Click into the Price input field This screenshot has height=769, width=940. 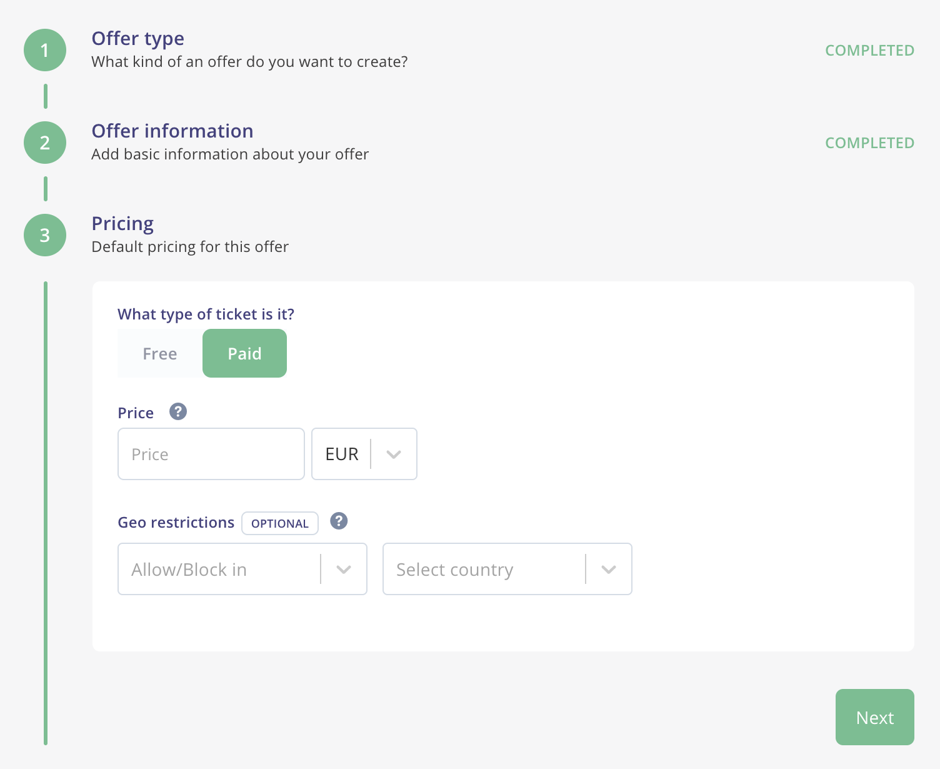[x=211, y=454]
